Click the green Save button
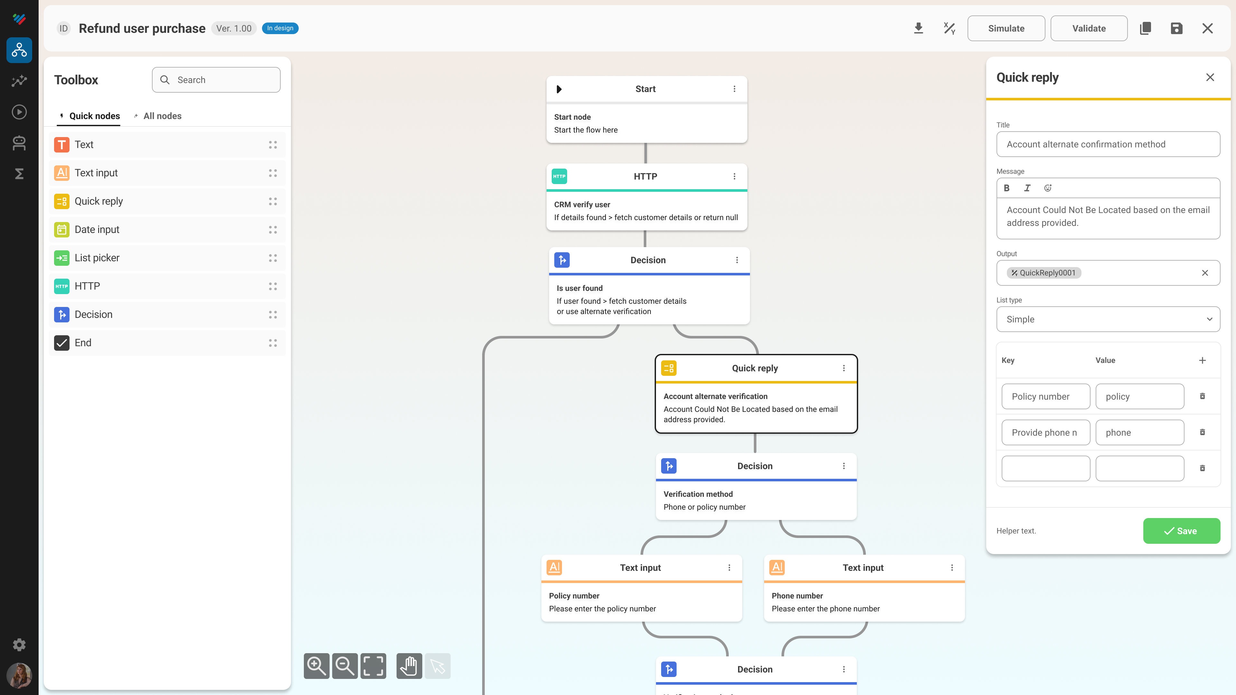 pyautogui.click(x=1181, y=531)
